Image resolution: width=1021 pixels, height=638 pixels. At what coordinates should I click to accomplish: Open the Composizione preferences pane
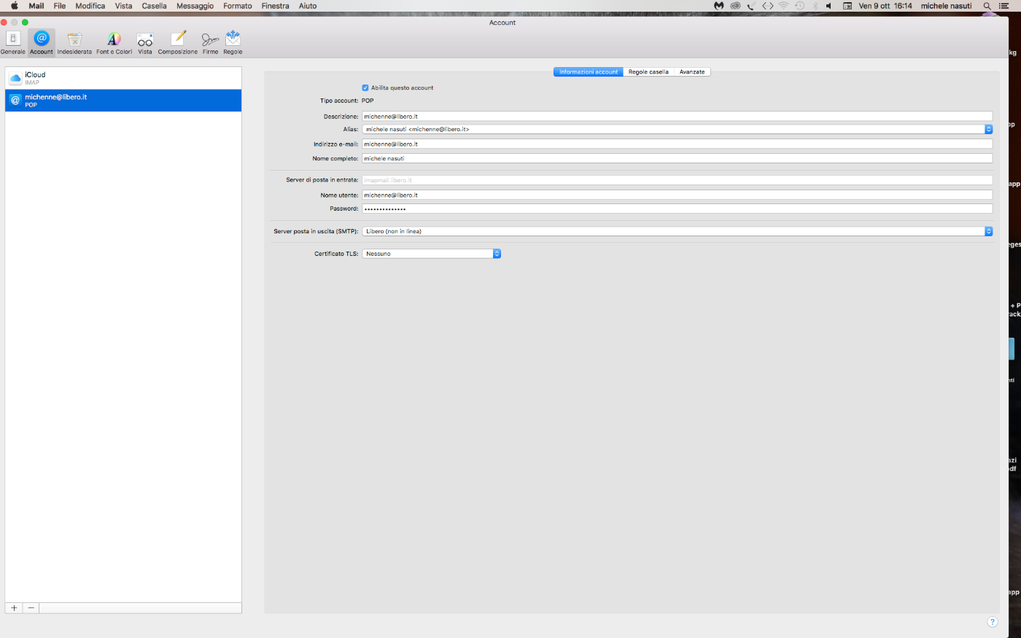click(x=178, y=42)
